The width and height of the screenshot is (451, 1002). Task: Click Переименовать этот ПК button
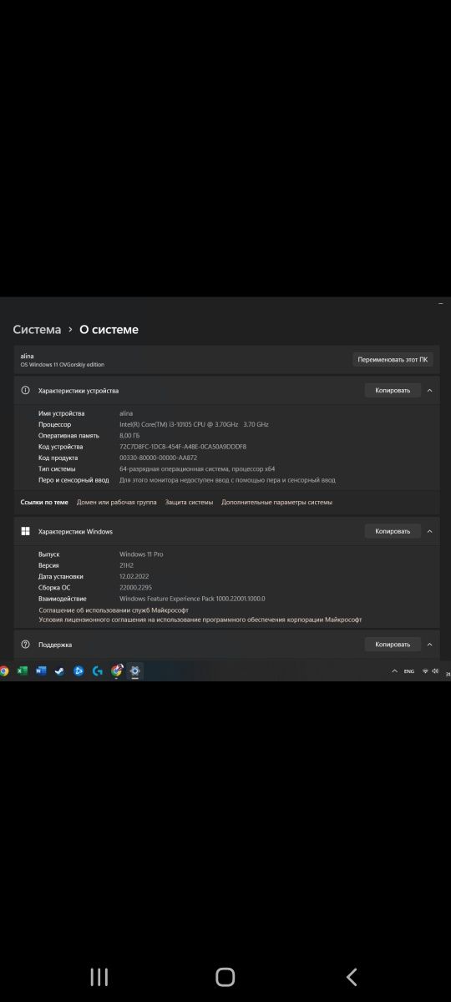pyautogui.click(x=393, y=360)
